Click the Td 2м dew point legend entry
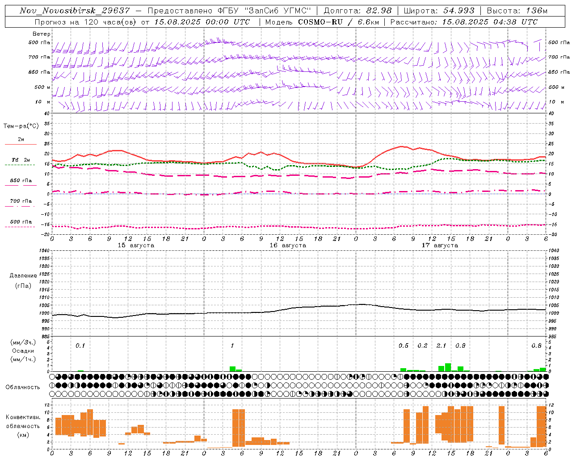The width and height of the screenshot is (572, 457). click(x=21, y=160)
